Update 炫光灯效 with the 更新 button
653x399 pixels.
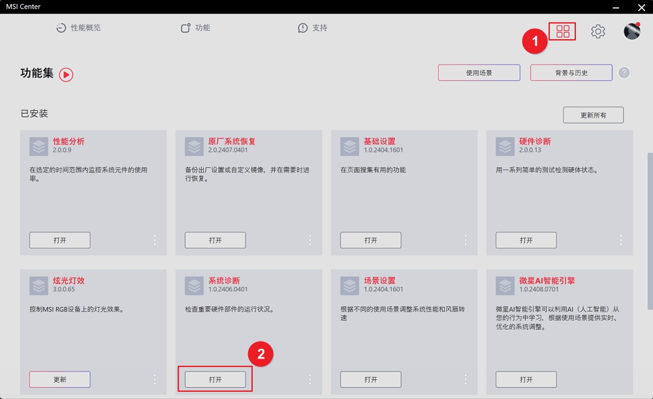pyautogui.click(x=59, y=379)
